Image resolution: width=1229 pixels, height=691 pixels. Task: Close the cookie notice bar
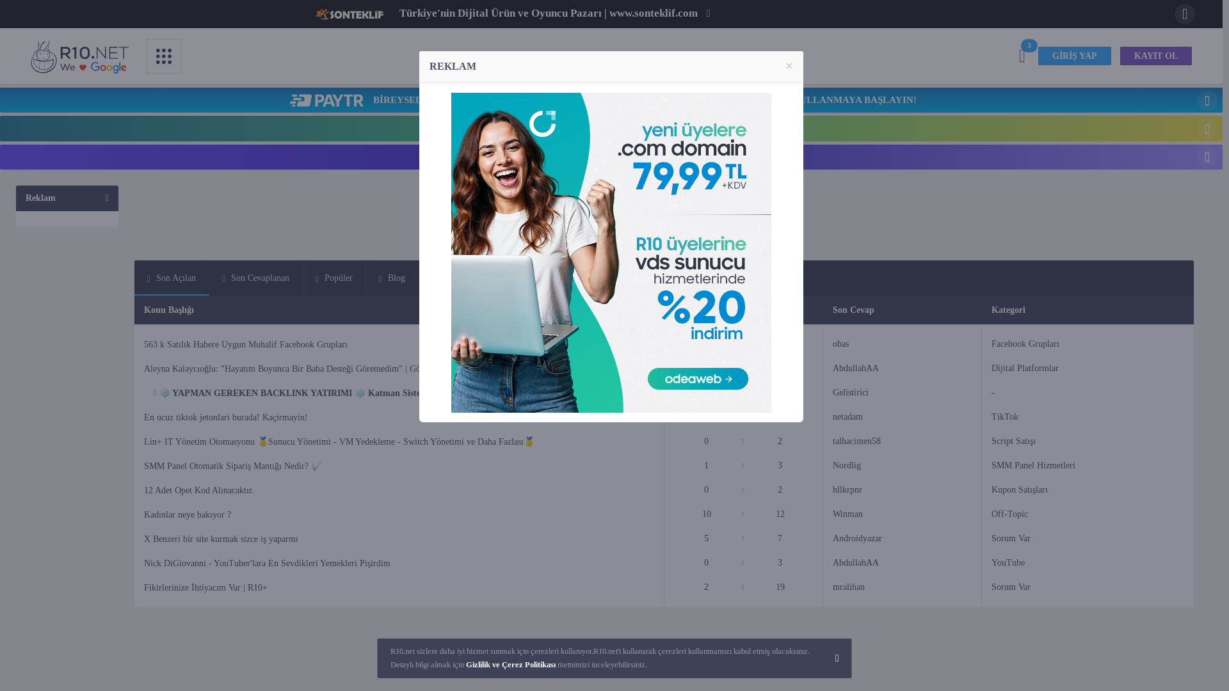[x=837, y=658]
